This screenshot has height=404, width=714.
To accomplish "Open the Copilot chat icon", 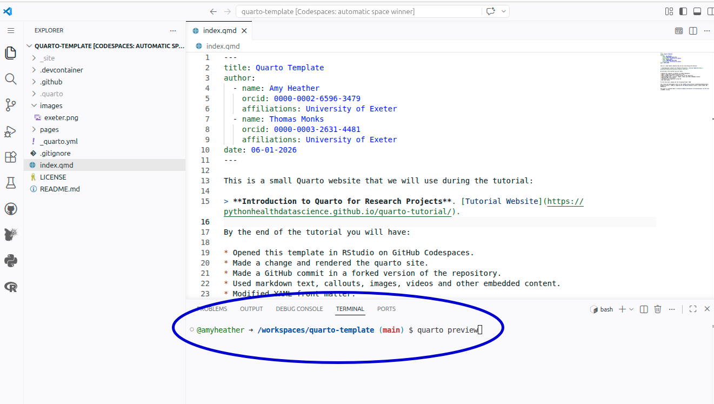I will pos(490,11).
